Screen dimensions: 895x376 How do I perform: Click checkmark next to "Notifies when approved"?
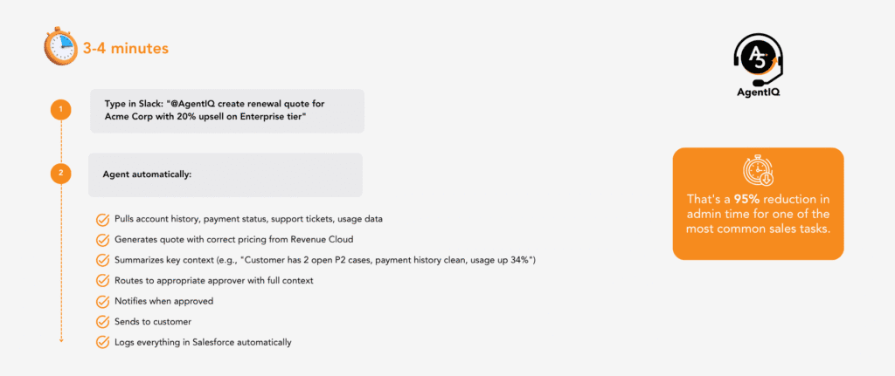click(x=102, y=301)
